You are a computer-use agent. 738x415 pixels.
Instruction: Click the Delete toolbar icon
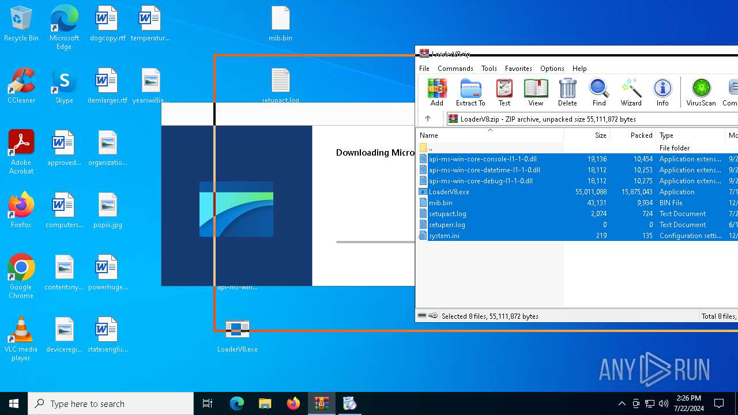(567, 93)
